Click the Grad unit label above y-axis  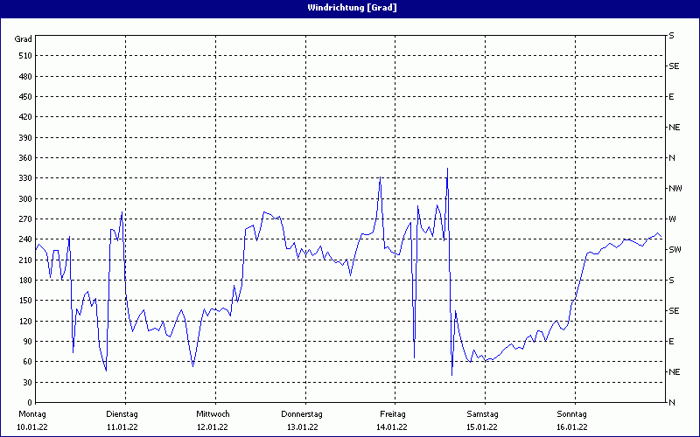click(x=24, y=39)
